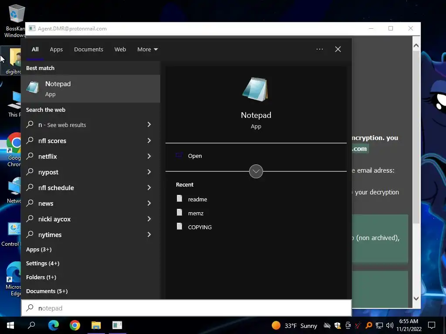
Task: Expand arrow next to nypost
Action: click(x=149, y=171)
